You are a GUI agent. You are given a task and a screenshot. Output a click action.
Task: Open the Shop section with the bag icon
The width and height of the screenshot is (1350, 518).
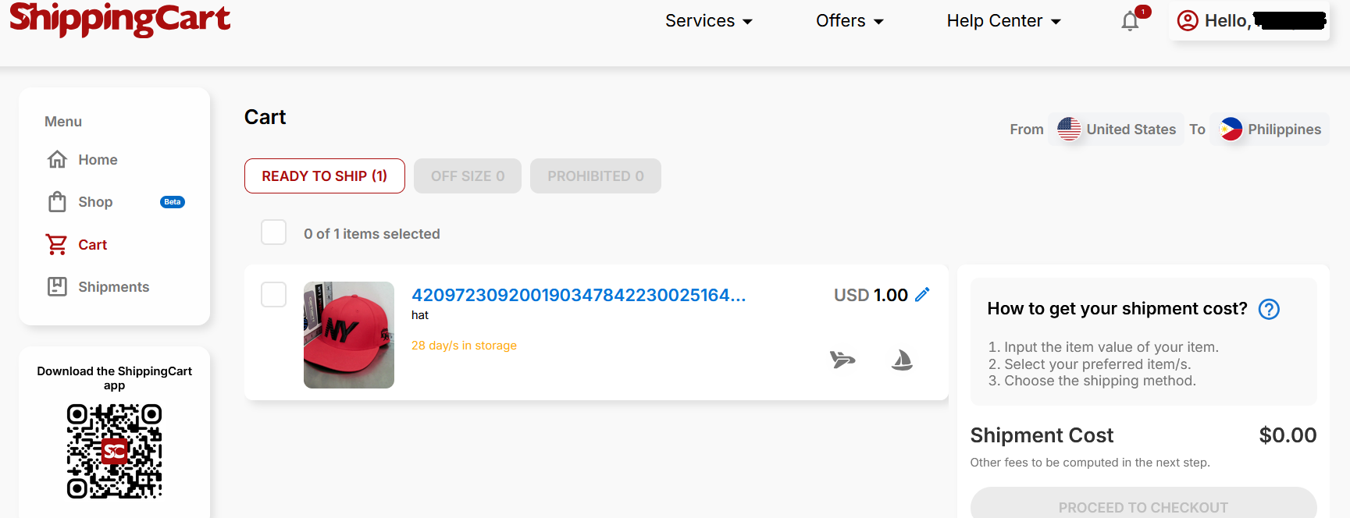[x=57, y=201]
